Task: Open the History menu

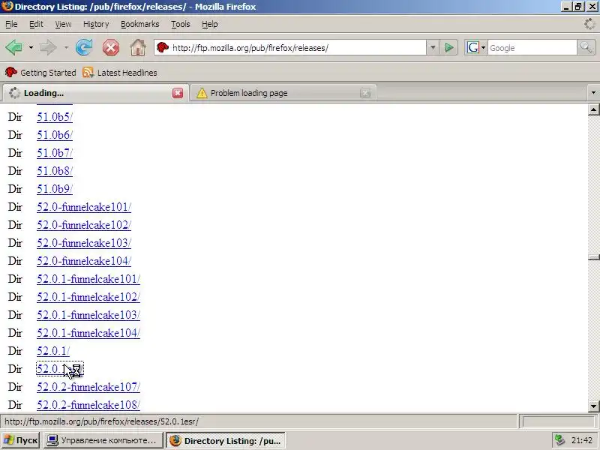Action: (x=96, y=24)
